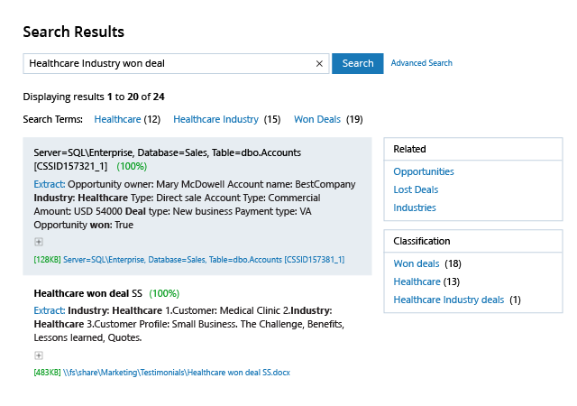
Task: Expand the first result's plus icon
Action: point(39,242)
